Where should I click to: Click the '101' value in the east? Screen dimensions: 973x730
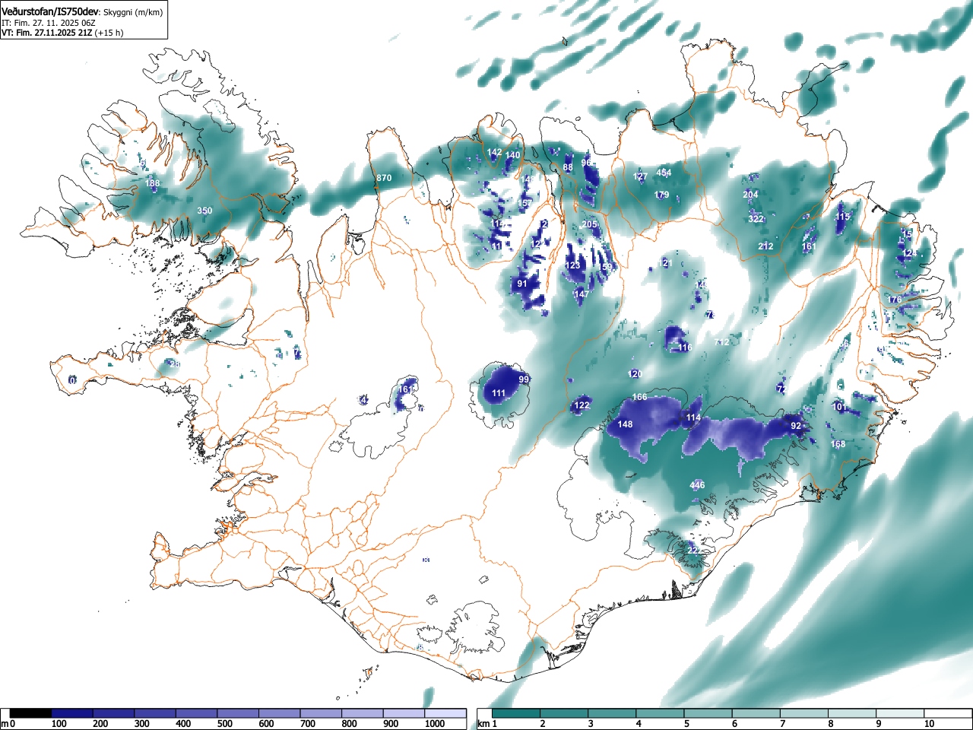click(x=840, y=407)
